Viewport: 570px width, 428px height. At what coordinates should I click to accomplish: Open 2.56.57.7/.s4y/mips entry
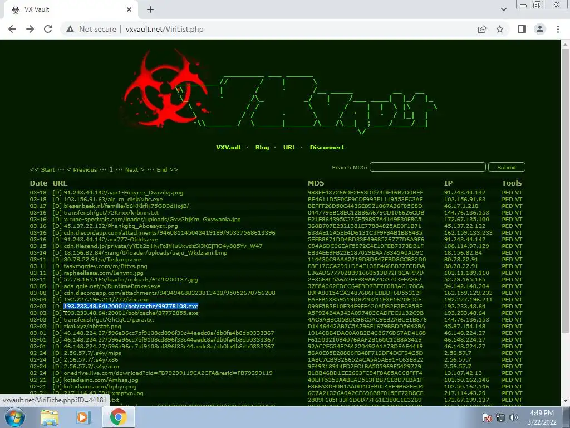(92, 353)
